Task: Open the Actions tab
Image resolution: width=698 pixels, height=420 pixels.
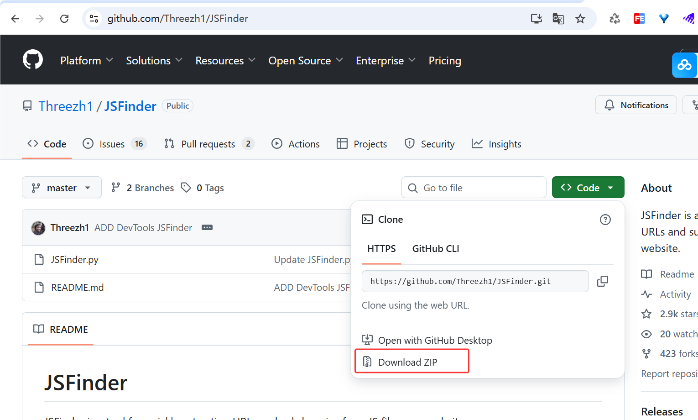Action: click(x=296, y=144)
